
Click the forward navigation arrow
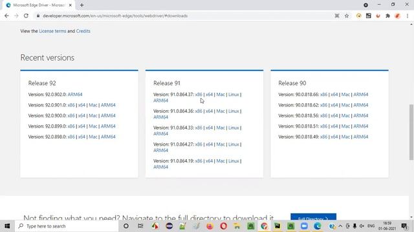tap(16, 15)
